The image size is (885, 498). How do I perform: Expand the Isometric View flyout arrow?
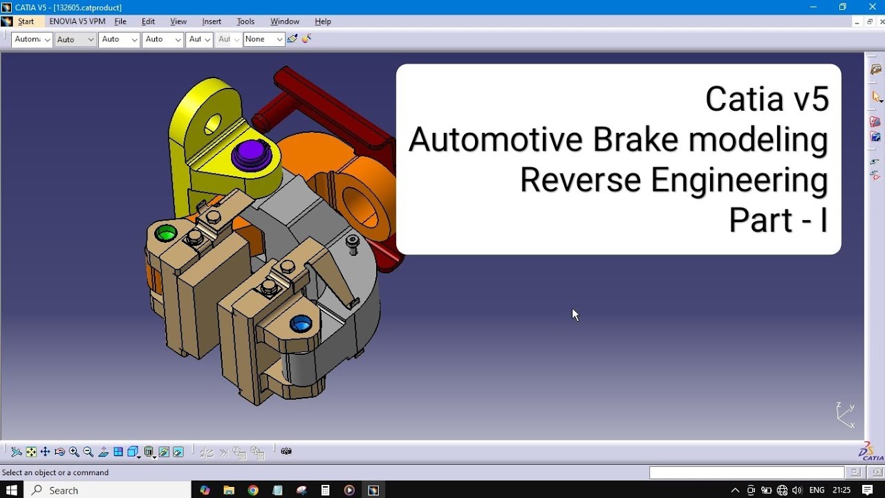point(139,456)
